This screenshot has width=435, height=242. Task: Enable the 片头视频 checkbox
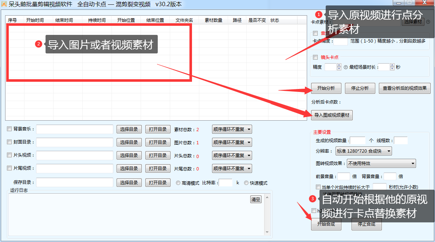point(9,155)
